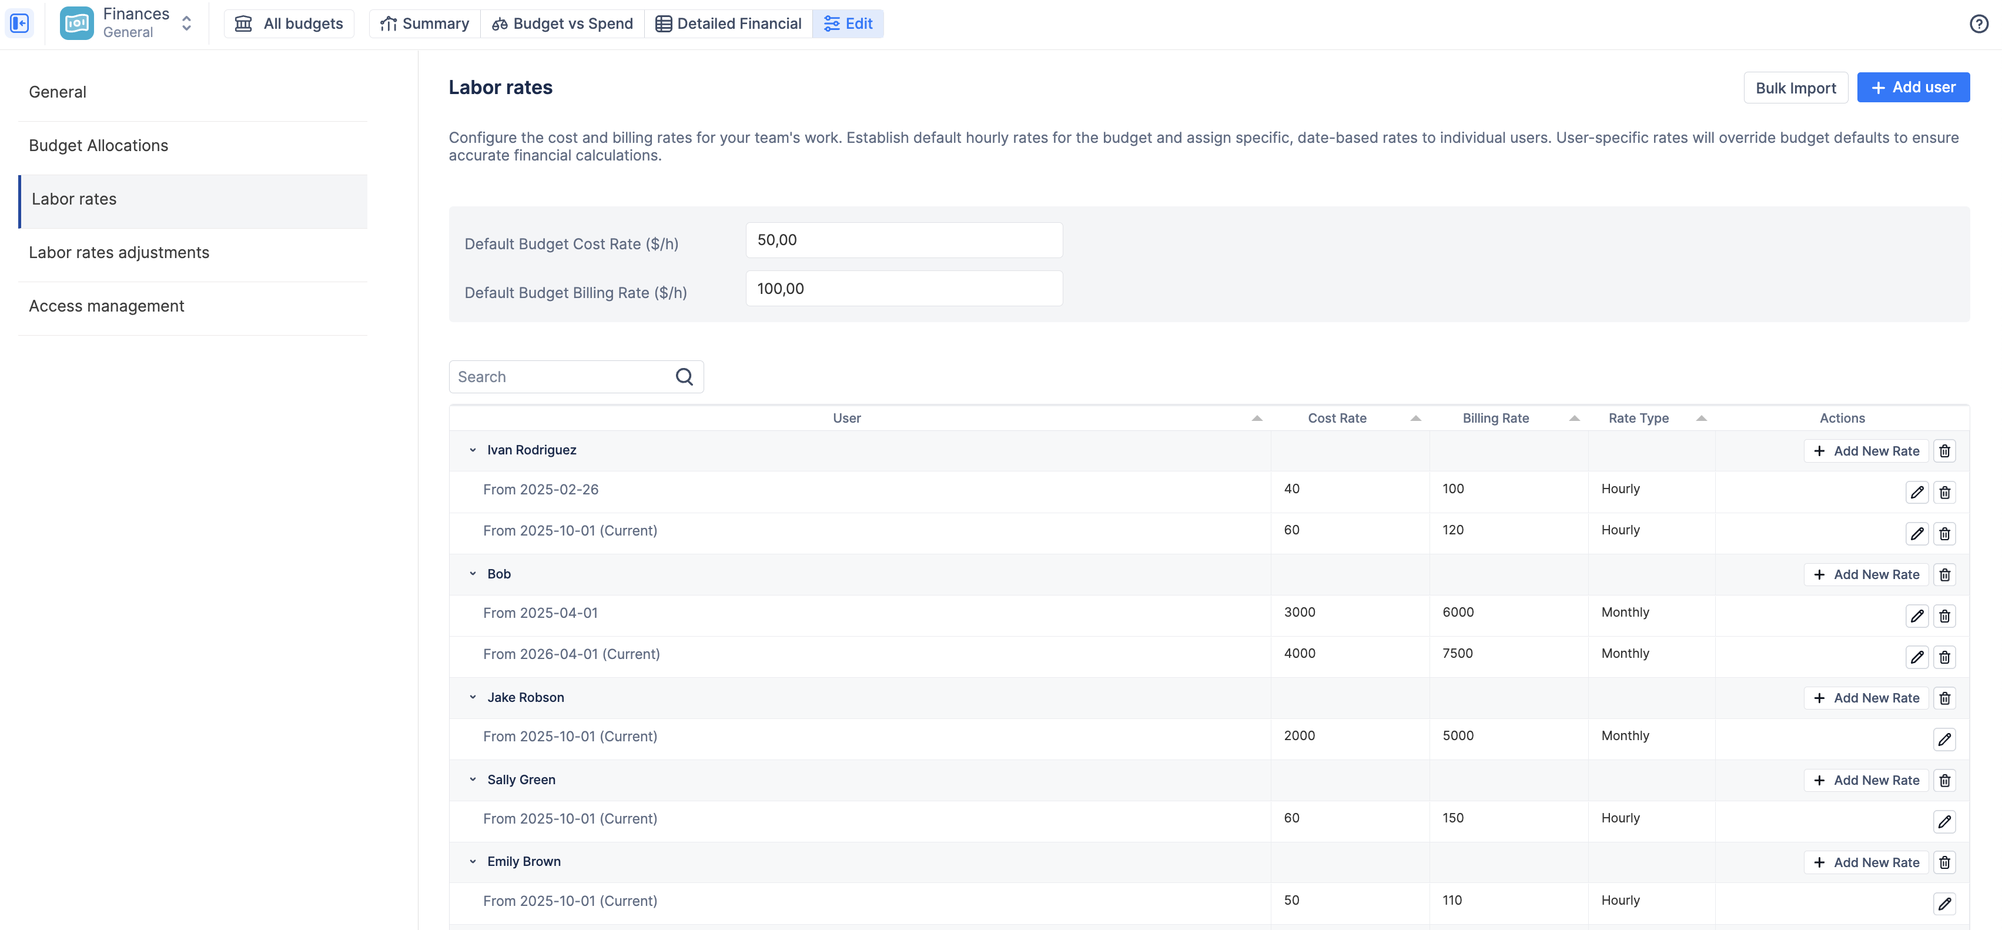2002x930 pixels.
Task: Click the collapse sidebar icon at top-left
Action: (20, 24)
